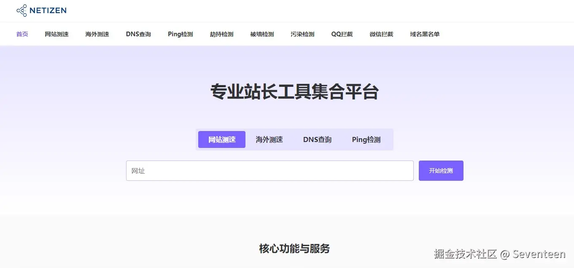Screen dimensions: 574x268
Task: Switch to the Ping检测 tab above the input
Action: 366,139
